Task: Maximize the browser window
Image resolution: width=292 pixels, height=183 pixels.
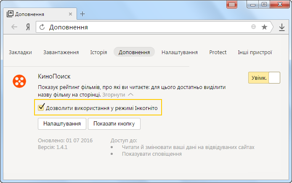Action: point(264,4)
